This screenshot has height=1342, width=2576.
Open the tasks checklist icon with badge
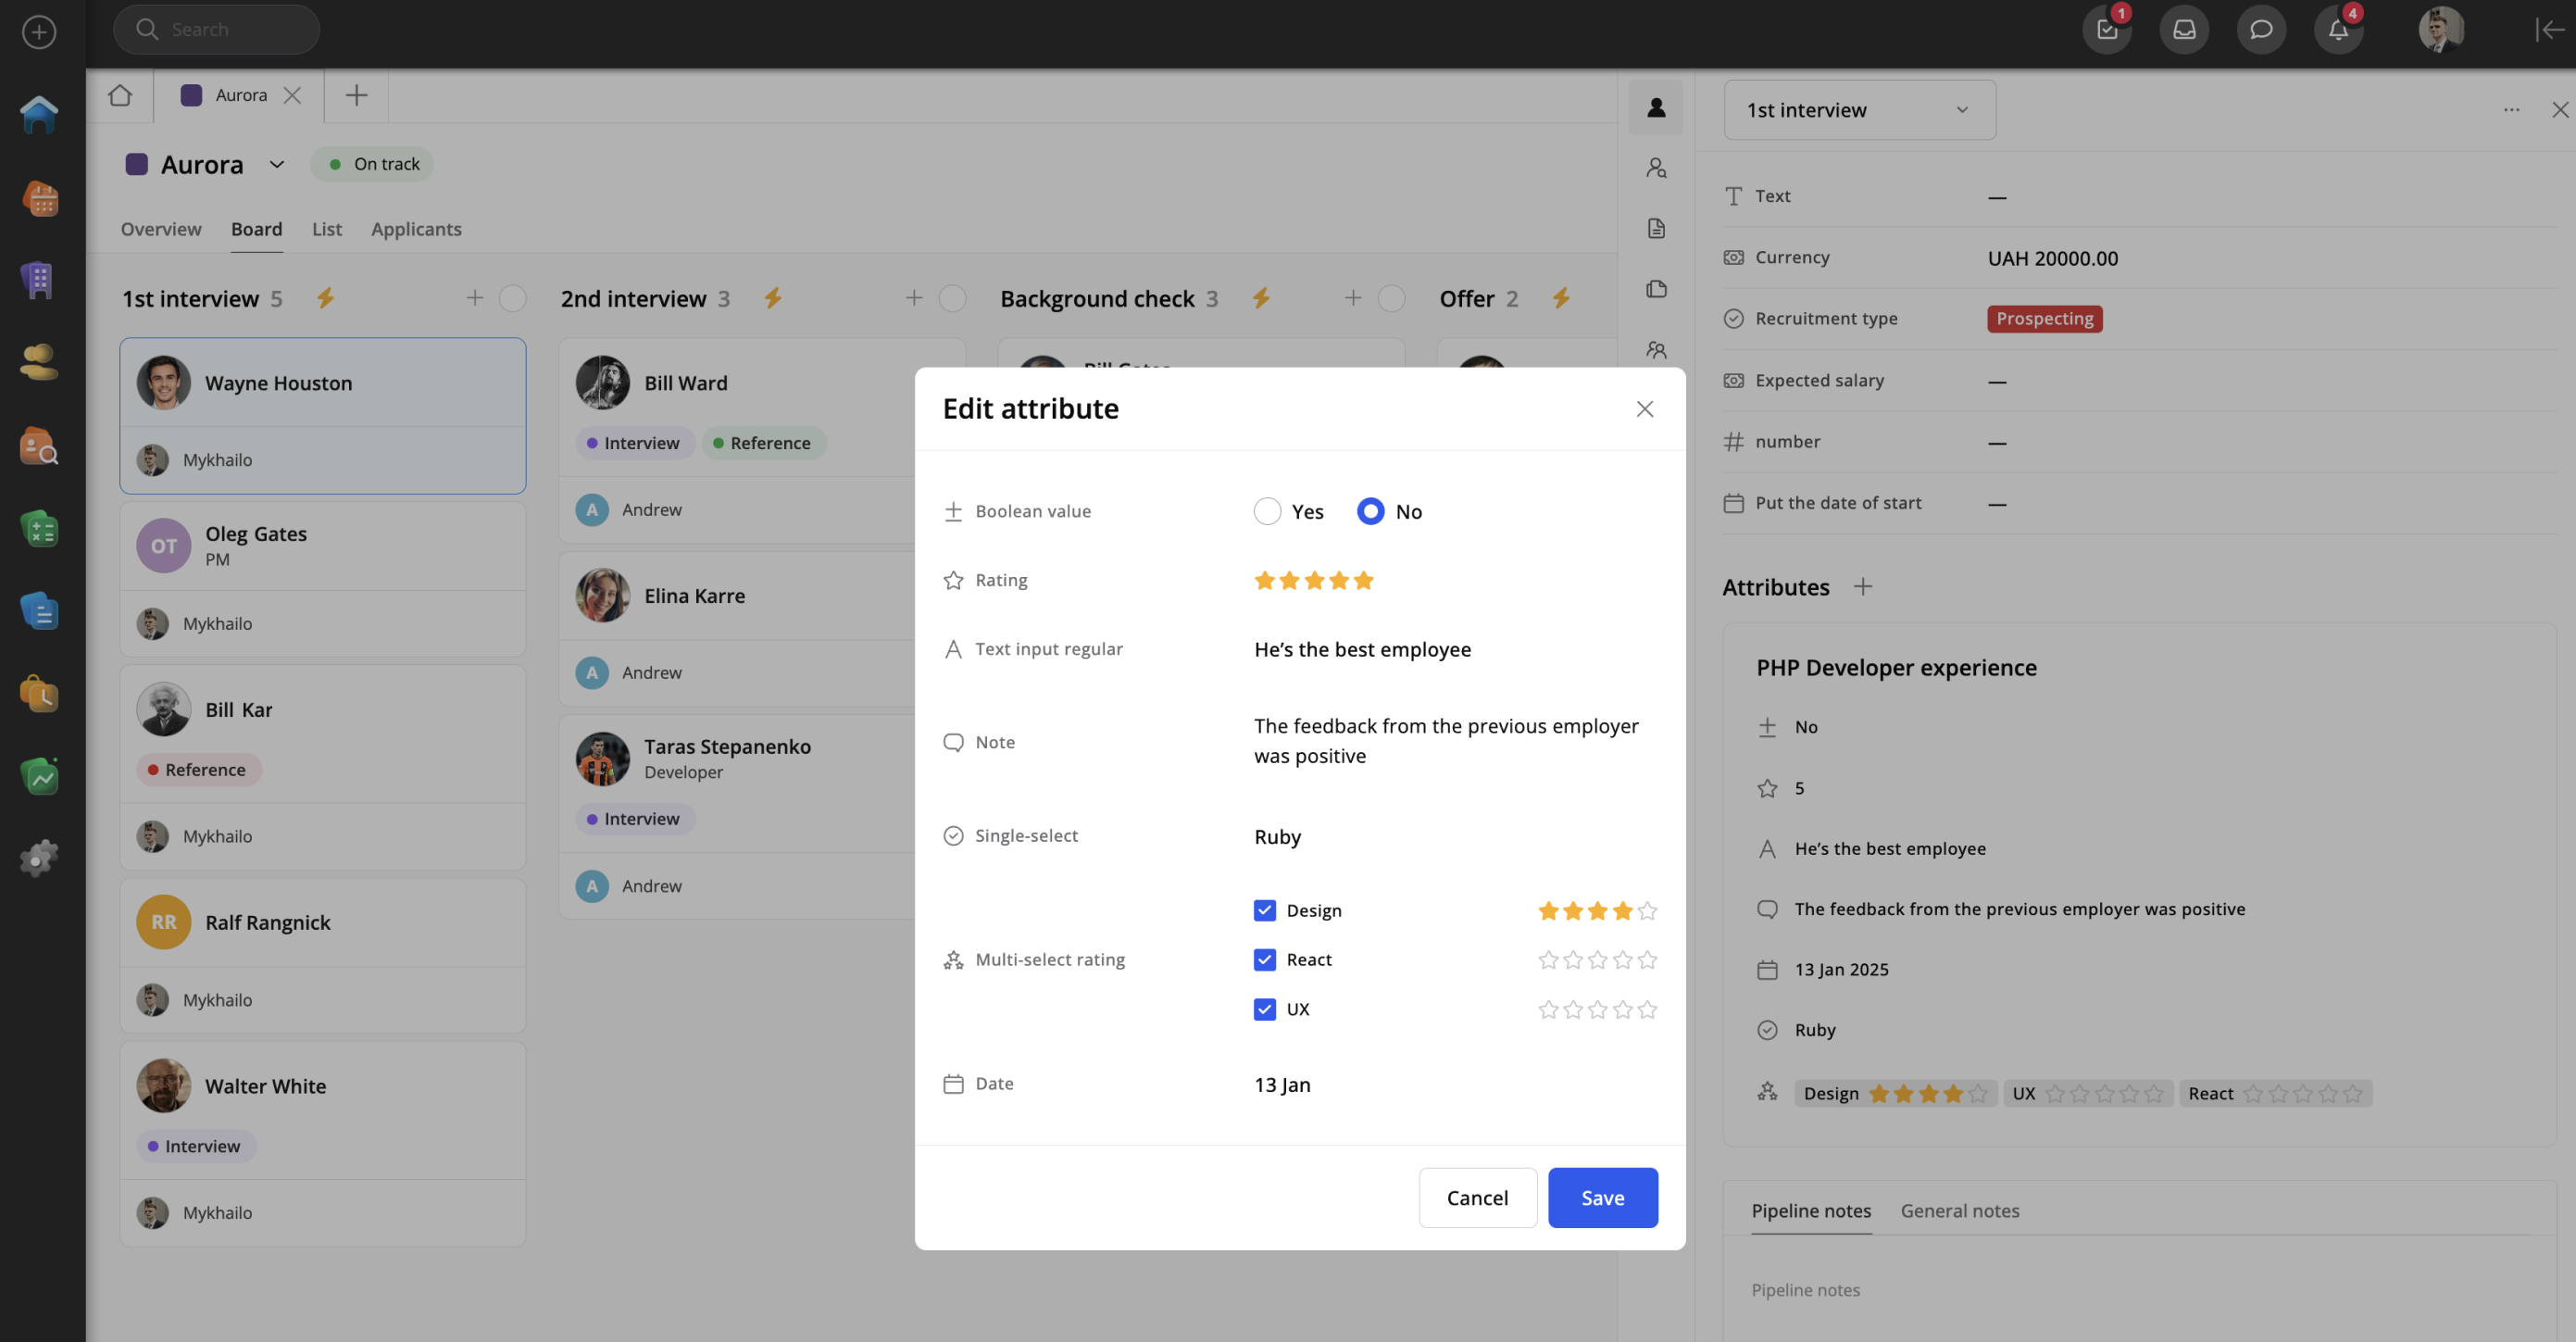pyautogui.click(x=2106, y=30)
